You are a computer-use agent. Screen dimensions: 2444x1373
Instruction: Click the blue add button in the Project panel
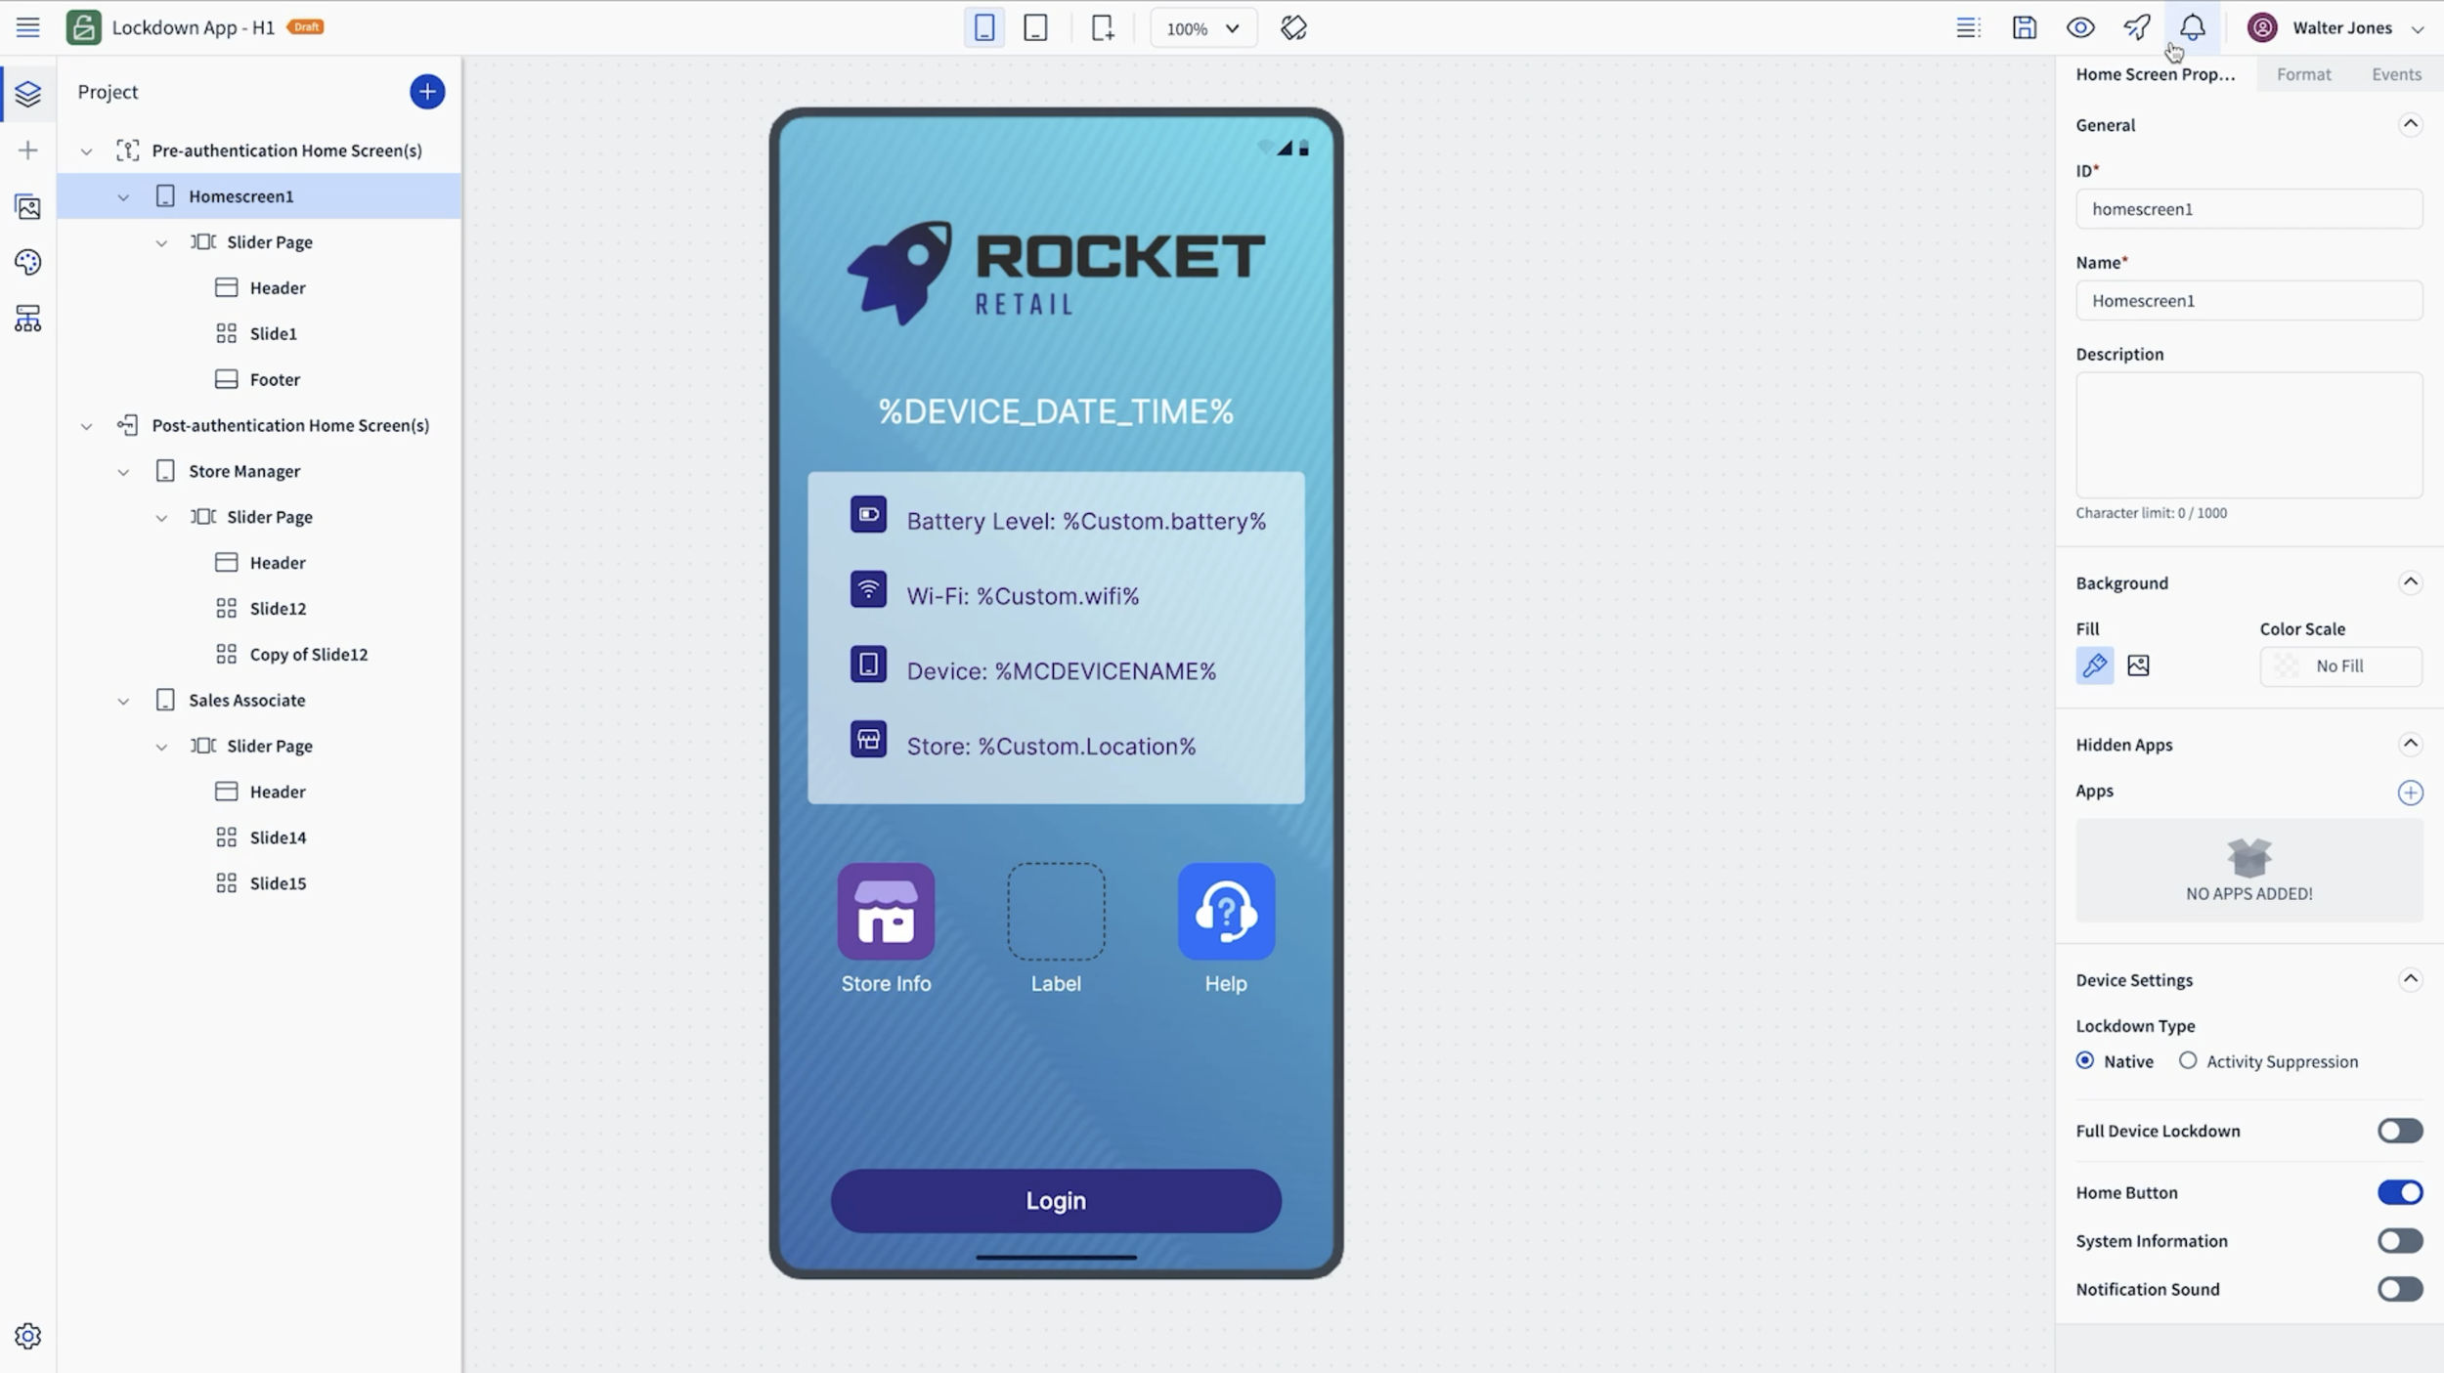tap(426, 92)
